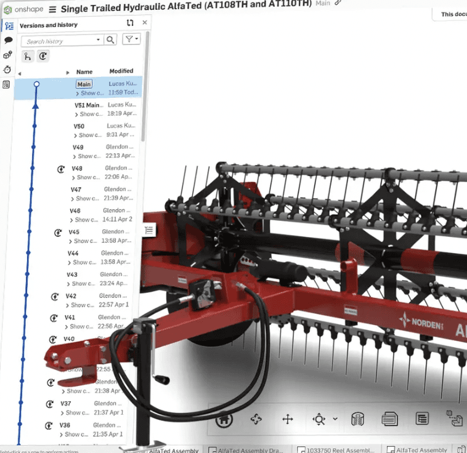Expand Show changes under Main
The height and width of the screenshot is (453, 467).
click(x=90, y=93)
